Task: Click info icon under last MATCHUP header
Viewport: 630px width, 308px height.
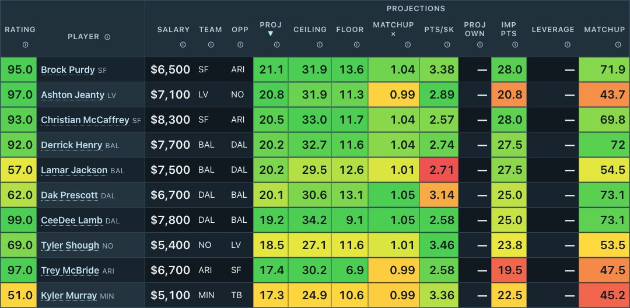Action: (x=618, y=45)
